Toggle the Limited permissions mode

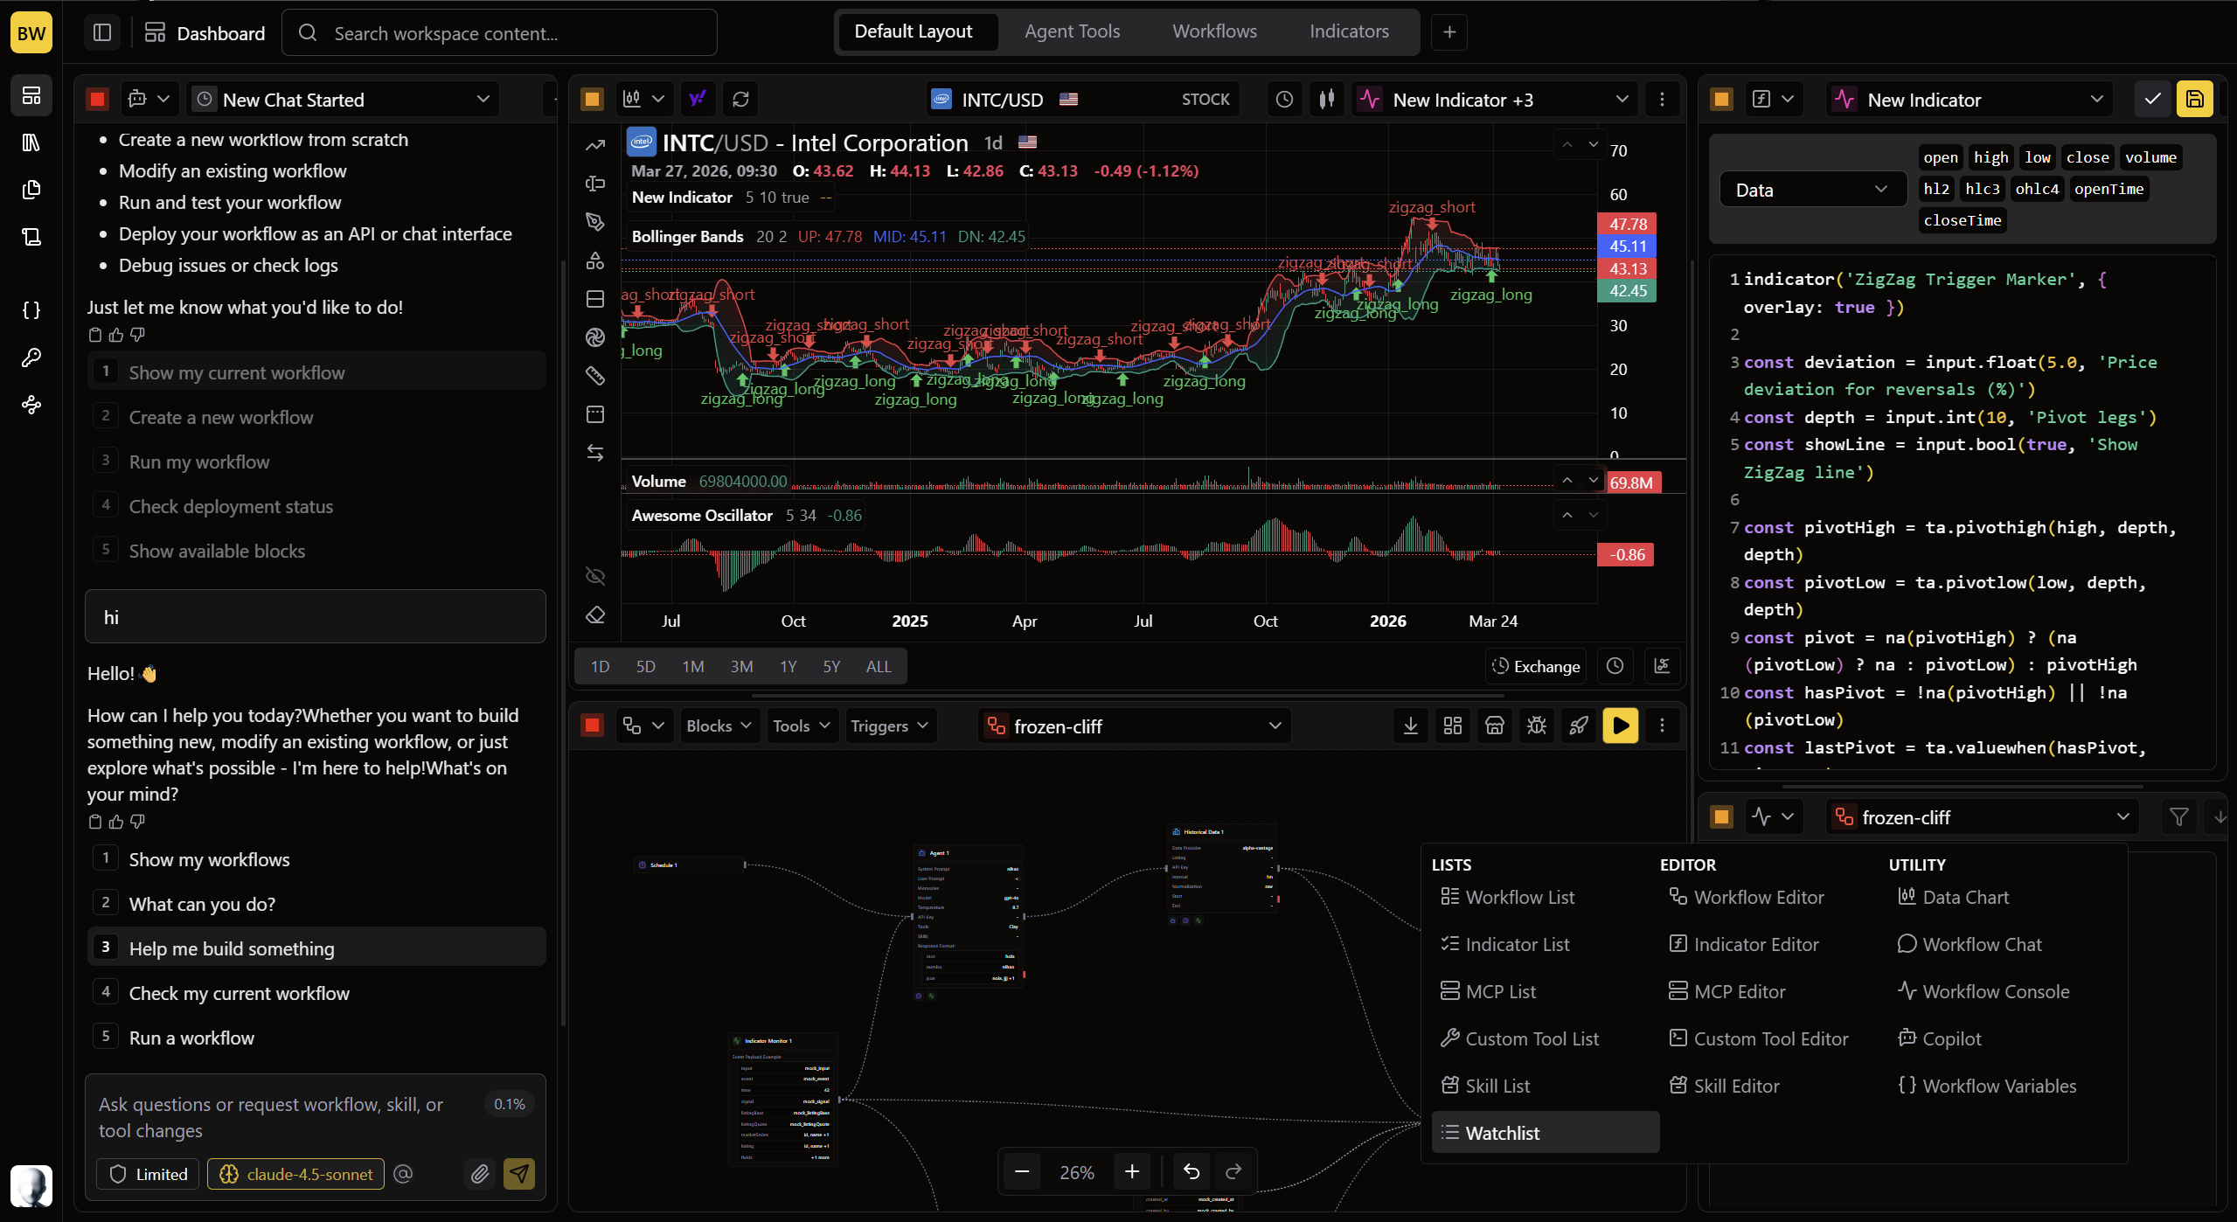tap(149, 1174)
